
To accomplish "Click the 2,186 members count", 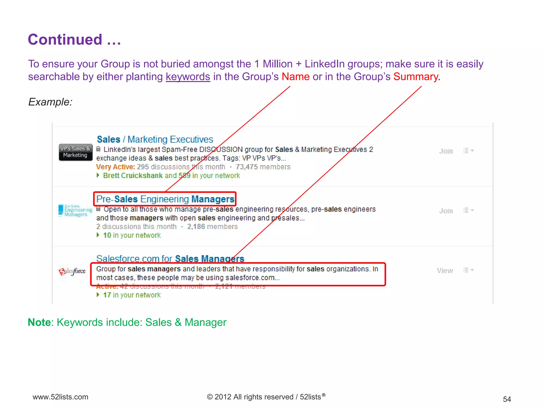I will pos(212,227).
